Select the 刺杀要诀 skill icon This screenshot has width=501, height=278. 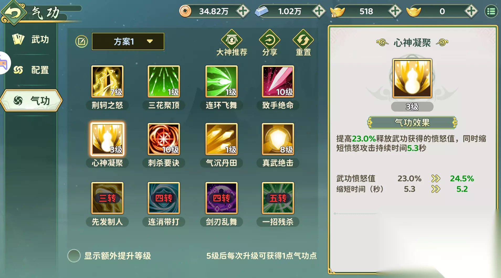164,139
